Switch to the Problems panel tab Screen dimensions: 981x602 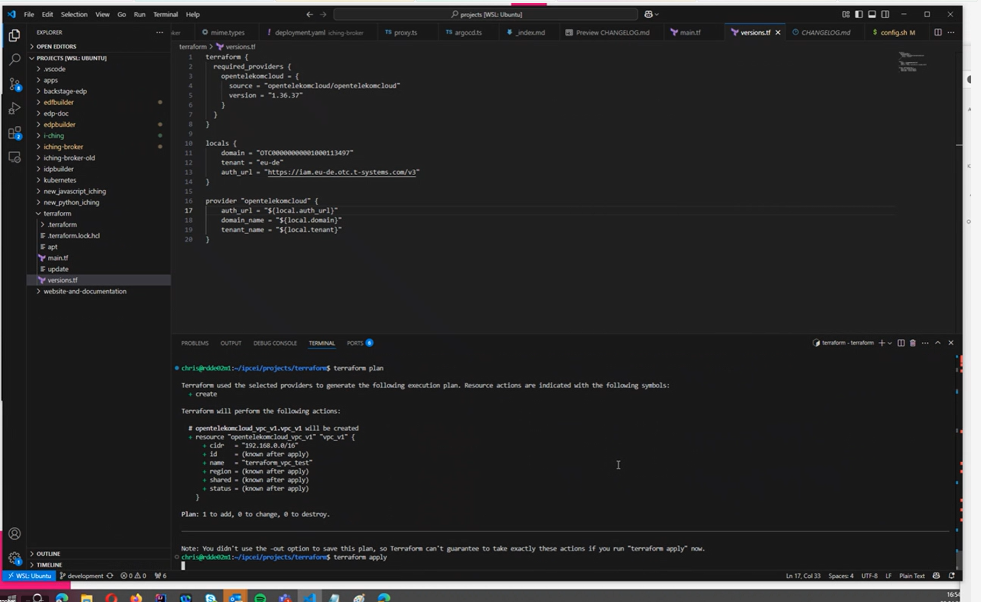195,343
